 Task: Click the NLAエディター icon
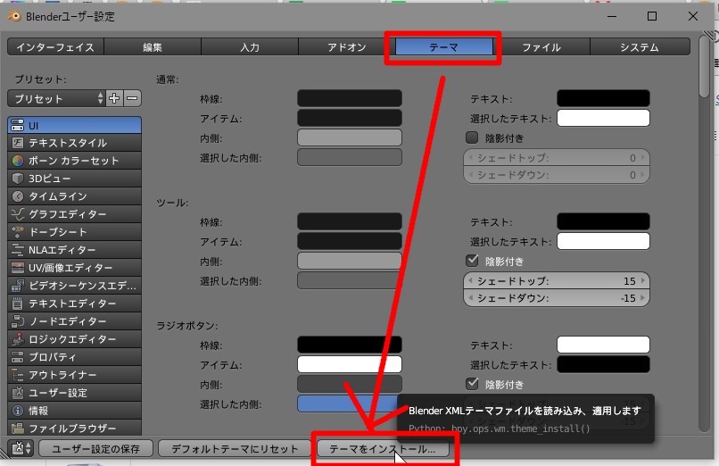pos(18,250)
